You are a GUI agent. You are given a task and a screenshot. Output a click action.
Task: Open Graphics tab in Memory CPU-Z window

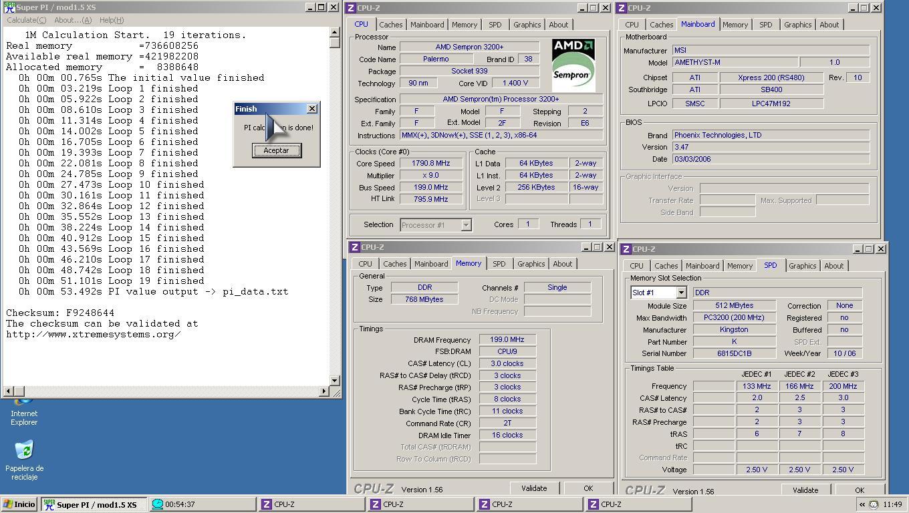(531, 264)
